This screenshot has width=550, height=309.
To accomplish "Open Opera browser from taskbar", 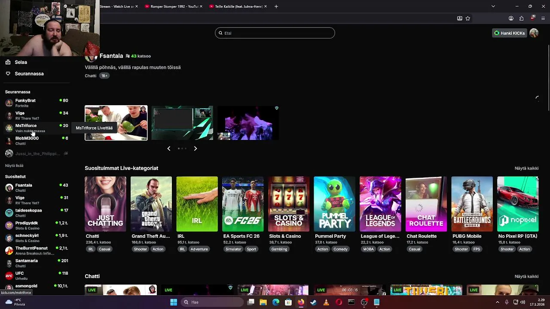I will pyautogui.click(x=339, y=302).
